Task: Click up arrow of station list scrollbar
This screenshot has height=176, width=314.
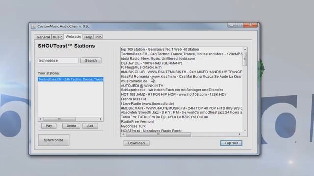Action: click(245, 49)
